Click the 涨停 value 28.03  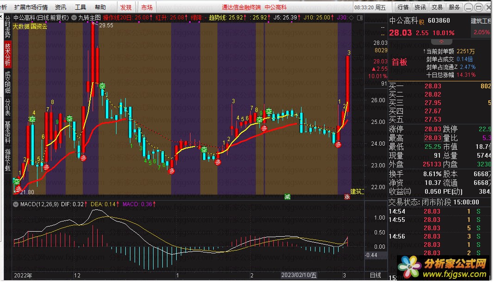click(x=432, y=129)
